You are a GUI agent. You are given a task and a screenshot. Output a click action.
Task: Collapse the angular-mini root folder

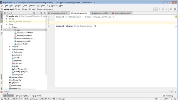[4, 16]
